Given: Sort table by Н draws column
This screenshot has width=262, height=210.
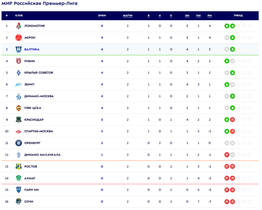Looking at the screenshot, I should [x=160, y=16].
